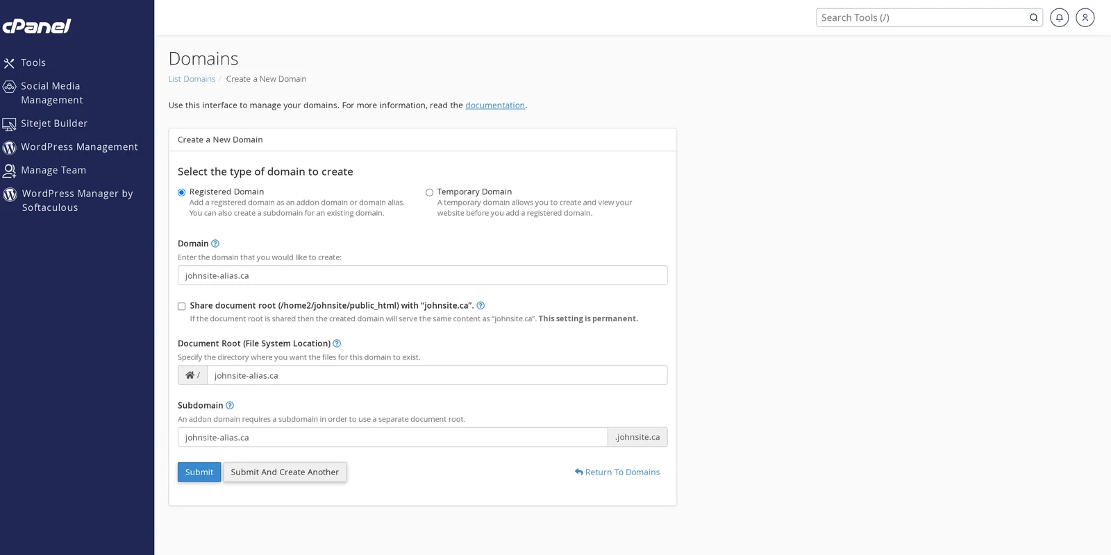This screenshot has width=1111, height=555.
Task: Open Social Media Management menu item
Action: (52, 93)
